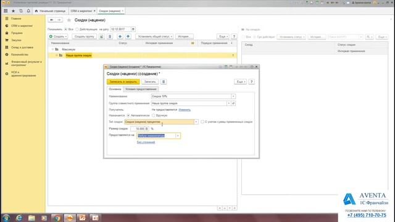
Task: Click move down arrow icon in list toolbar
Action: tap(128, 36)
